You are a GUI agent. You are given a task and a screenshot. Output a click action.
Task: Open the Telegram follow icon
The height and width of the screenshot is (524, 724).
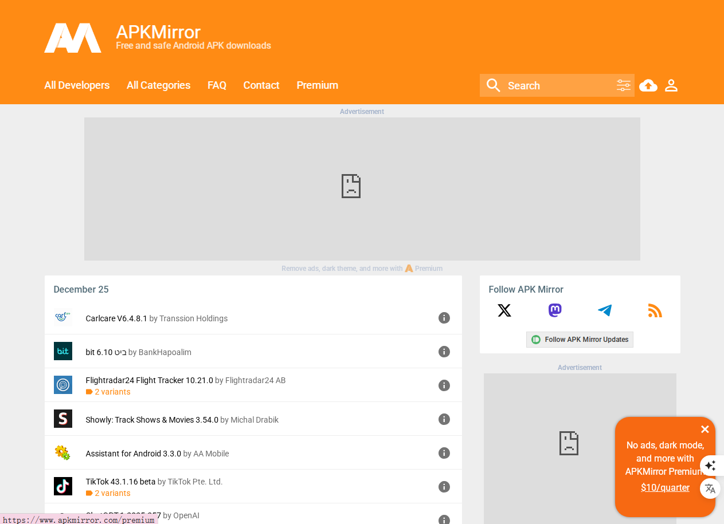605,310
